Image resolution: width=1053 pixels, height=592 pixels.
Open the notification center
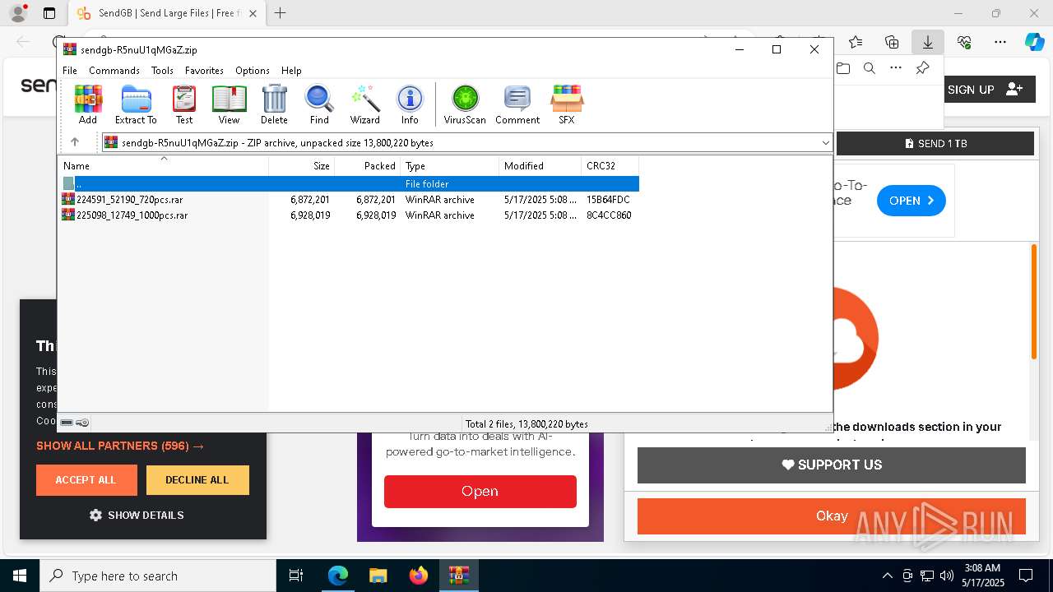[1026, 576]
